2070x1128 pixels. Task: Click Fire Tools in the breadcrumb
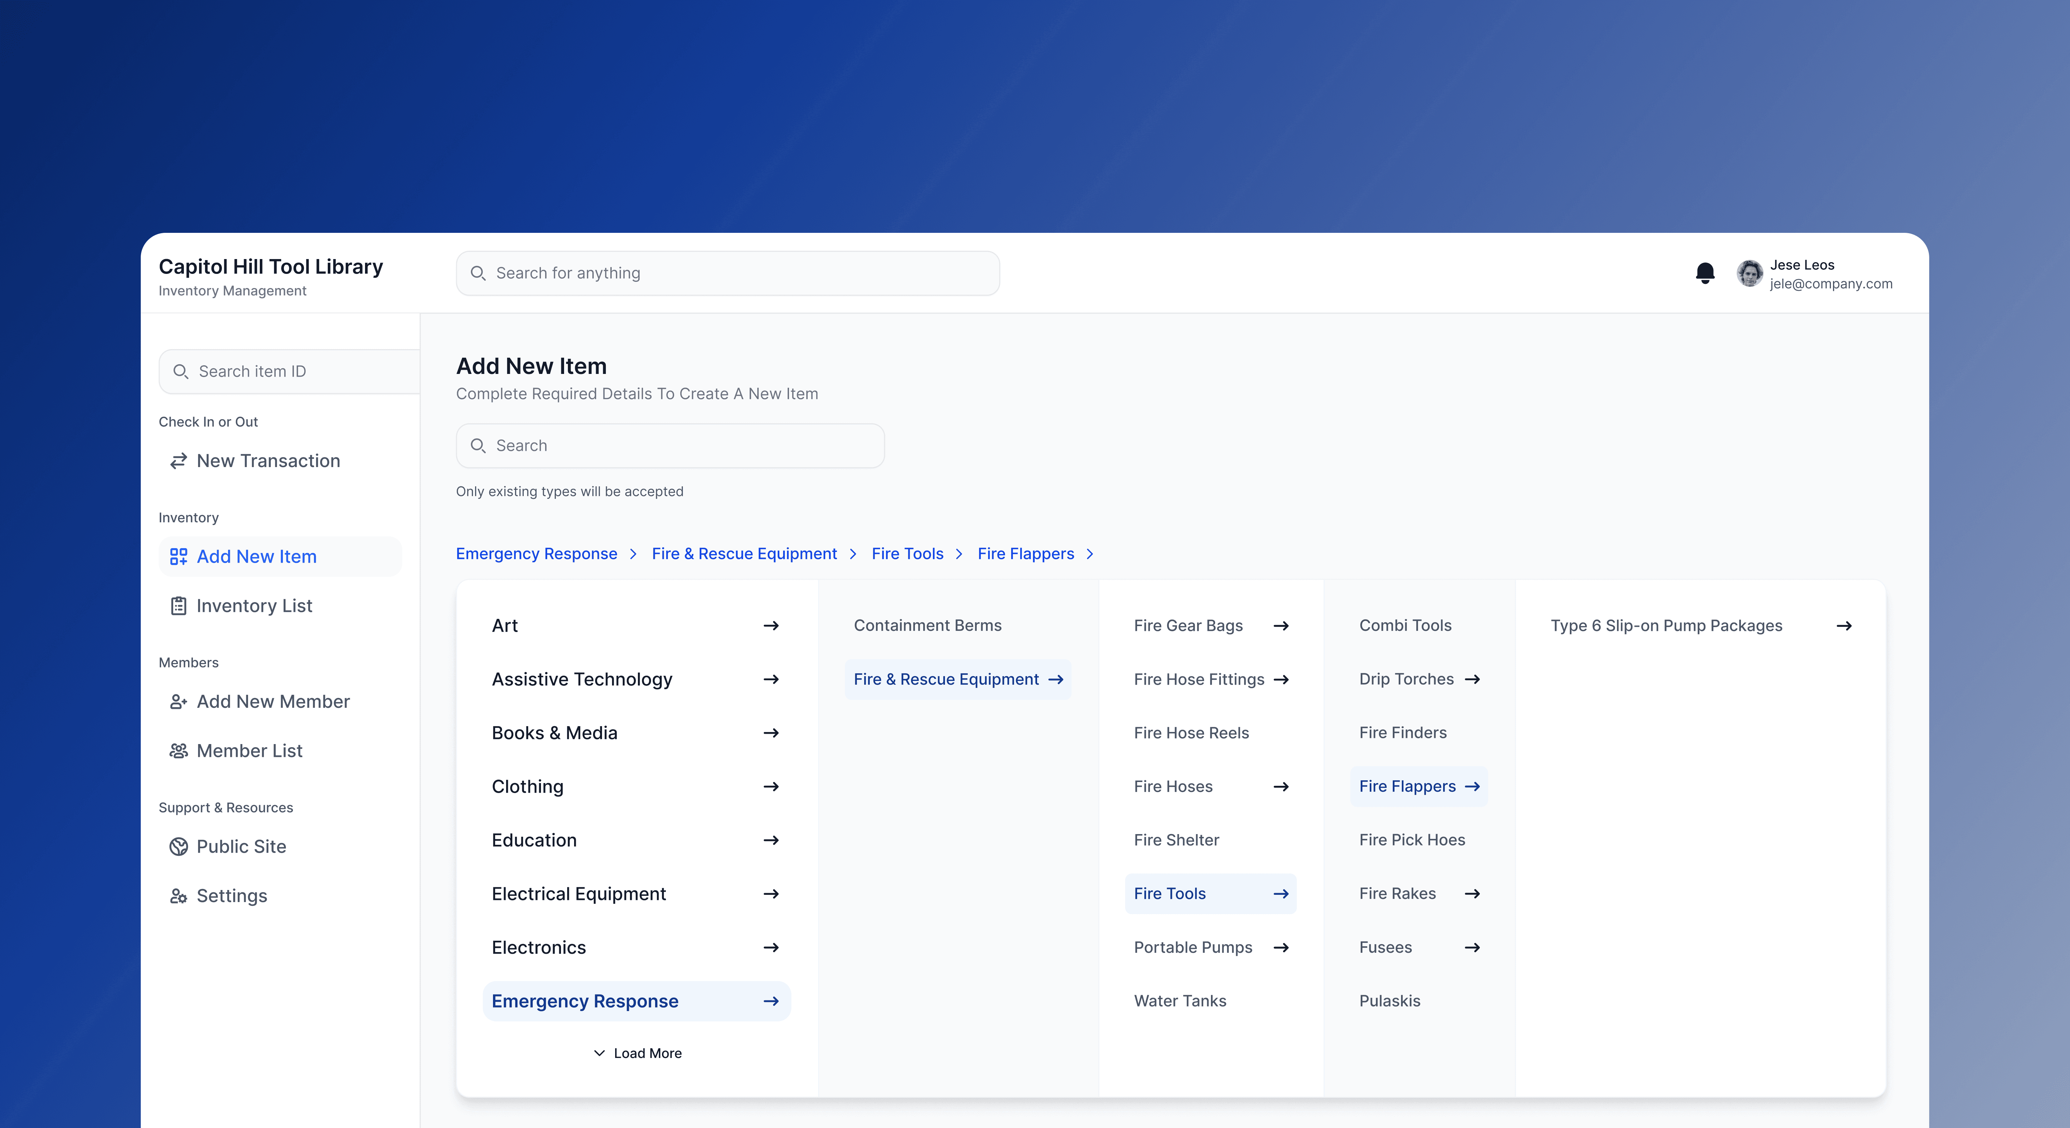point(907,554)
